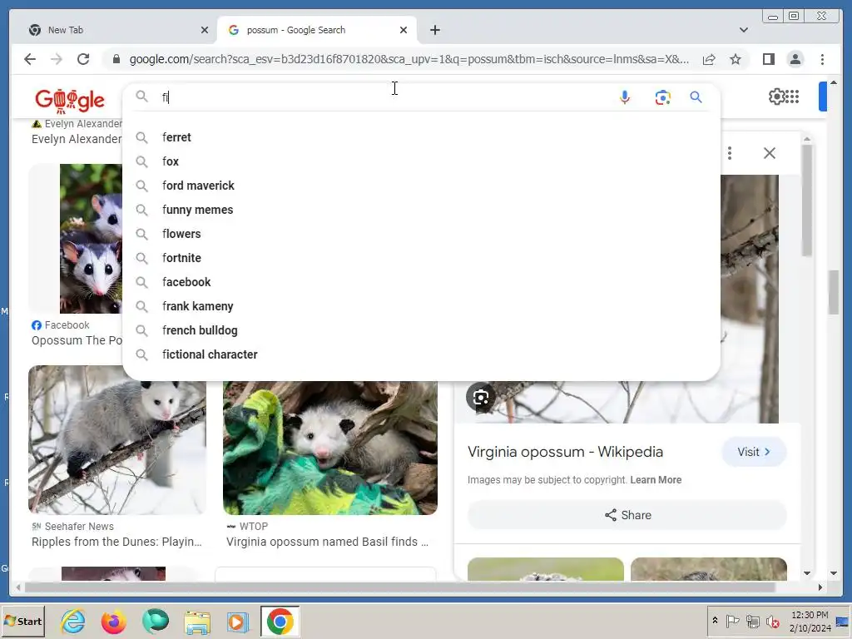Click the preview panel scrollbar thumb

tap(807, 200)
